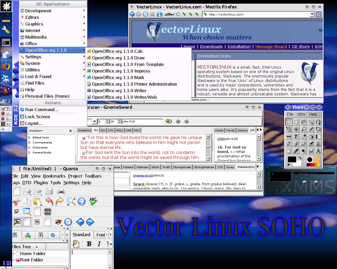337x269 pixels.
Task: Select the Clone stamp tool in GIMP
Action: click(318, 144)
